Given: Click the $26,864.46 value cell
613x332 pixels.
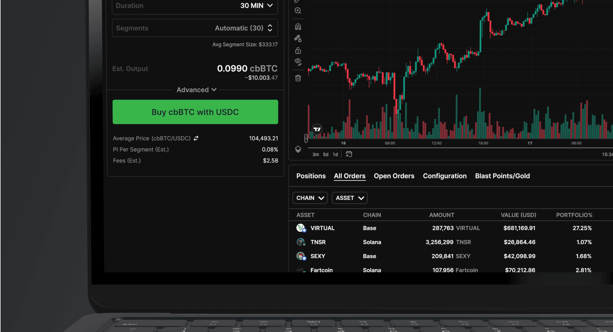Looking at the screenshot, I should pos(519,242).
